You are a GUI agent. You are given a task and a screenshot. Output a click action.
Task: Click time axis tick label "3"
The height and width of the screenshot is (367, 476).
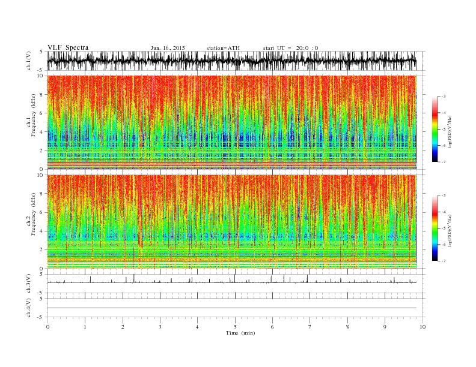point(160,327)
